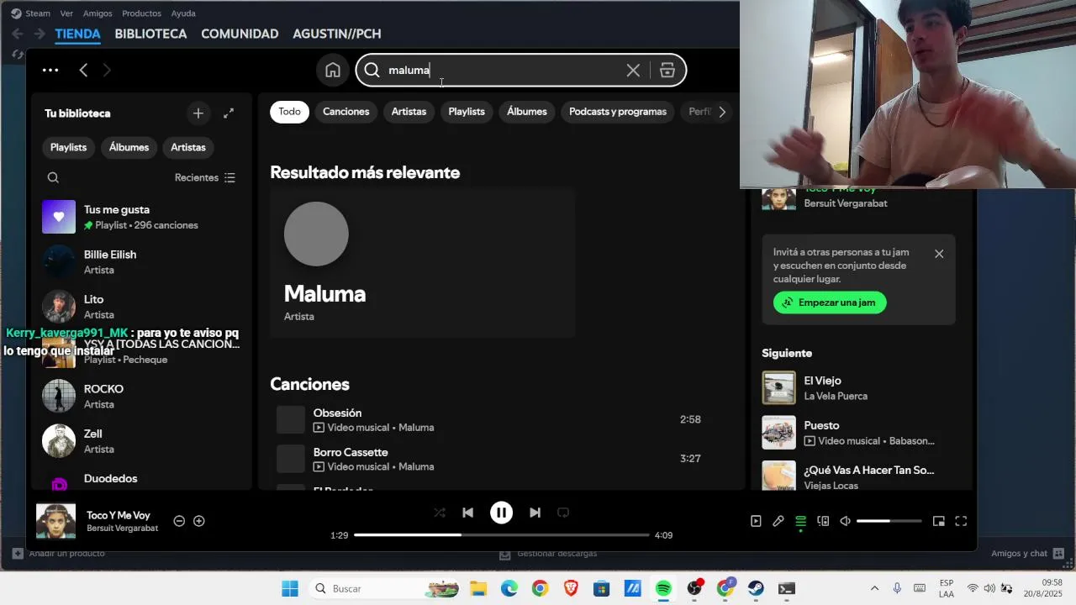This screenshot has width=1076, height=605.
Task: Open the Tus me gusta playlist
Action: [x=141, y=217]
